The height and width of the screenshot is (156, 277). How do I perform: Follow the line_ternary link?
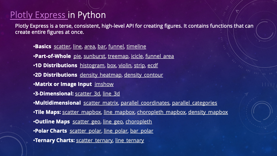click(x=130, y=140)
